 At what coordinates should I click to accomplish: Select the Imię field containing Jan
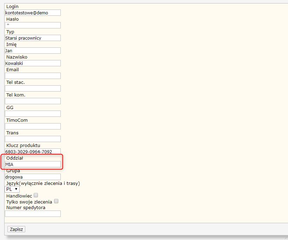click(x=33, y=51)
